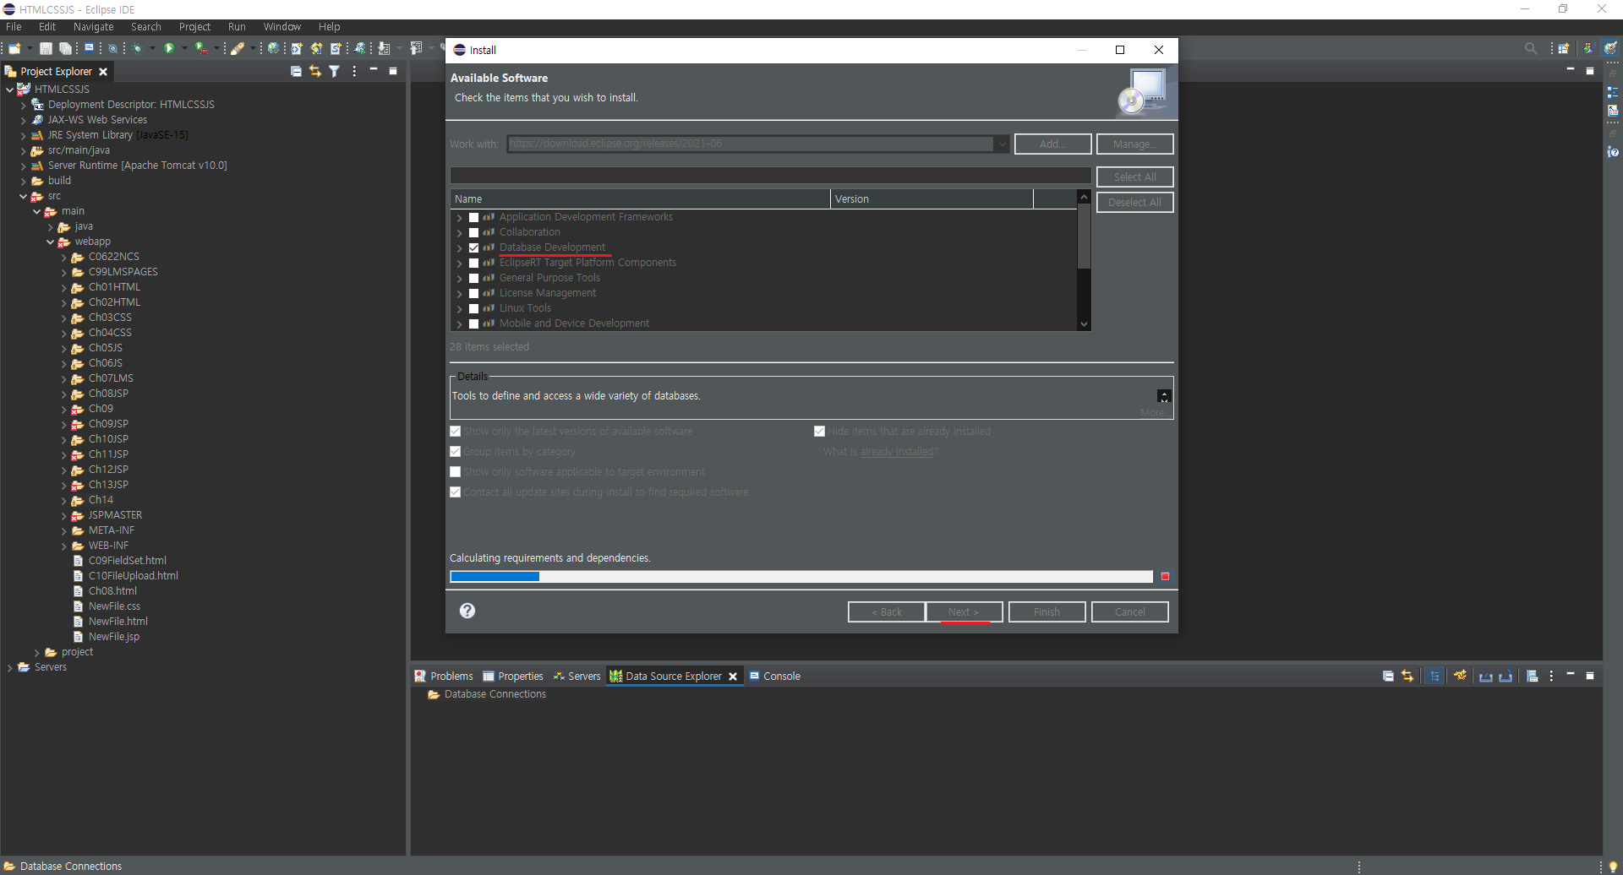Click the green Run button icon

pyautogui.click(x=169, y=49)
